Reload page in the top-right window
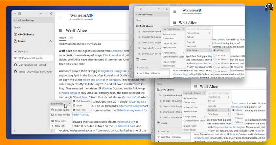The width and height of the screenshot is (276, 145). tap(167, 9)
